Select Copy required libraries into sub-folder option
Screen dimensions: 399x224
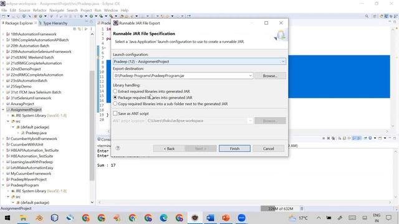coord(115,104)
